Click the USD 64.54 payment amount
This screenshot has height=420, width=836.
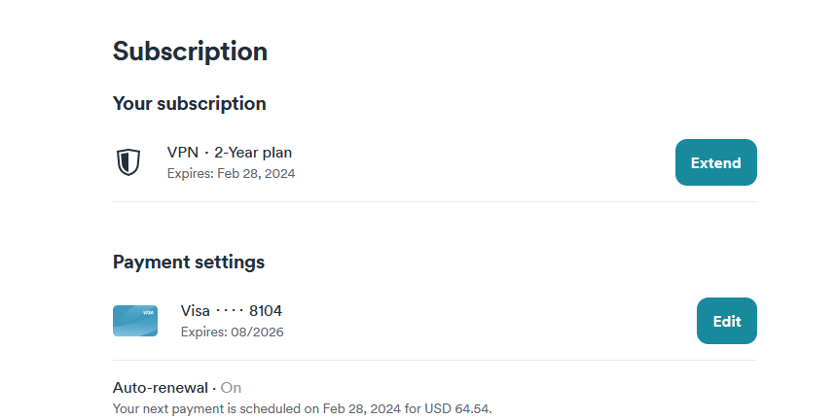pos(456,409)
